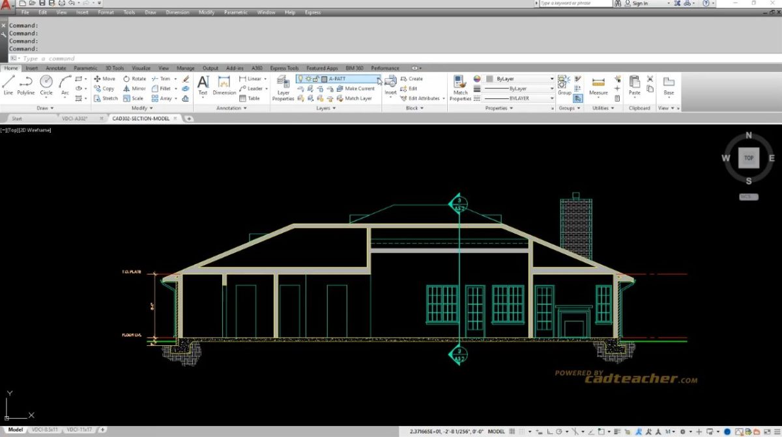Toggle the layer lock icon
Screen dimensions: 782x437
click(315, 79)
